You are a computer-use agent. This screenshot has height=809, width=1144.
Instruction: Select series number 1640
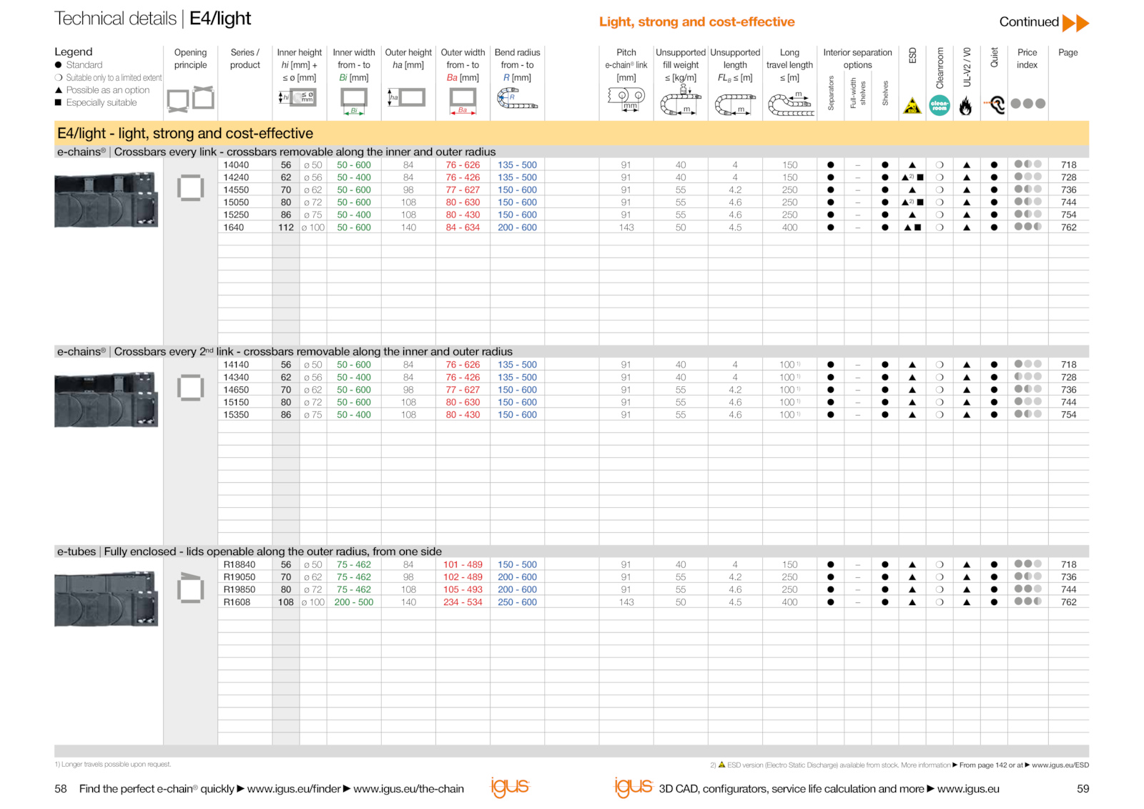click(x=234, y=227)
